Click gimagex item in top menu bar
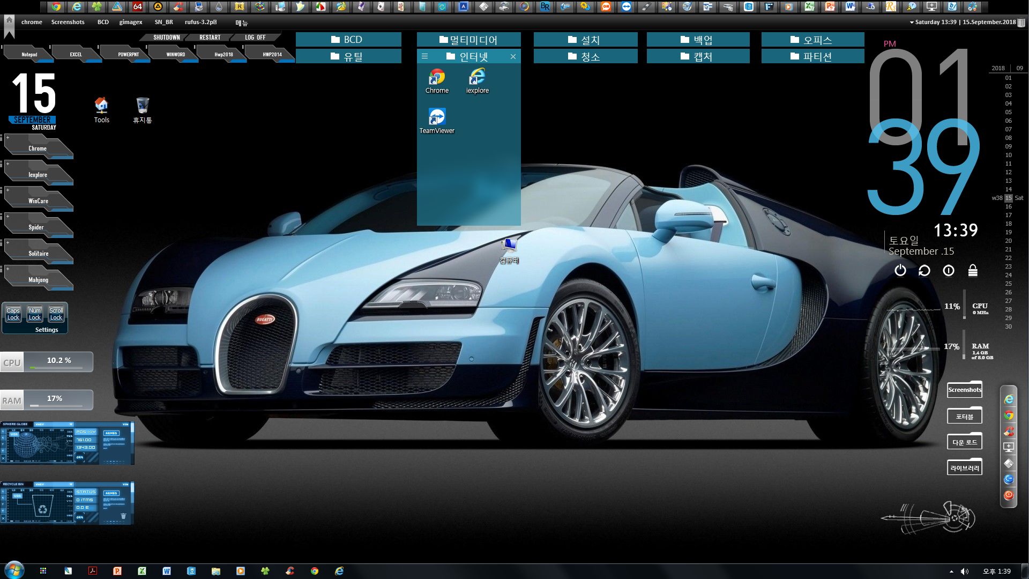The image size is (1029, 579). pos(131,22)
